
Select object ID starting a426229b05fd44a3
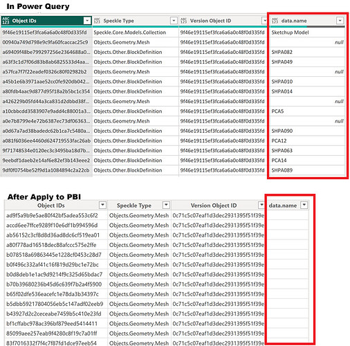46,102
